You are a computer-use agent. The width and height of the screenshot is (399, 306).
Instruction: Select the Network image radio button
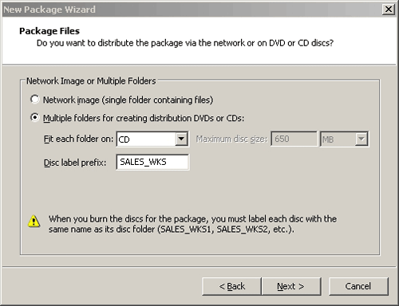[34, 100]
